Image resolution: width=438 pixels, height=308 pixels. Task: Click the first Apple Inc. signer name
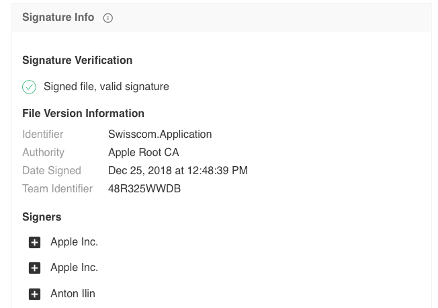click(x=74, y=242)
